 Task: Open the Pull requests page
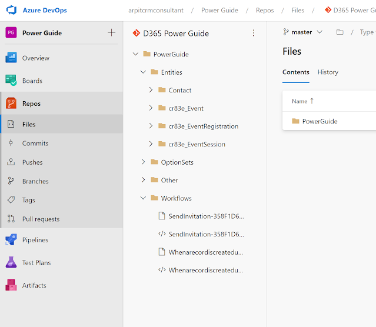coord(41,219)
